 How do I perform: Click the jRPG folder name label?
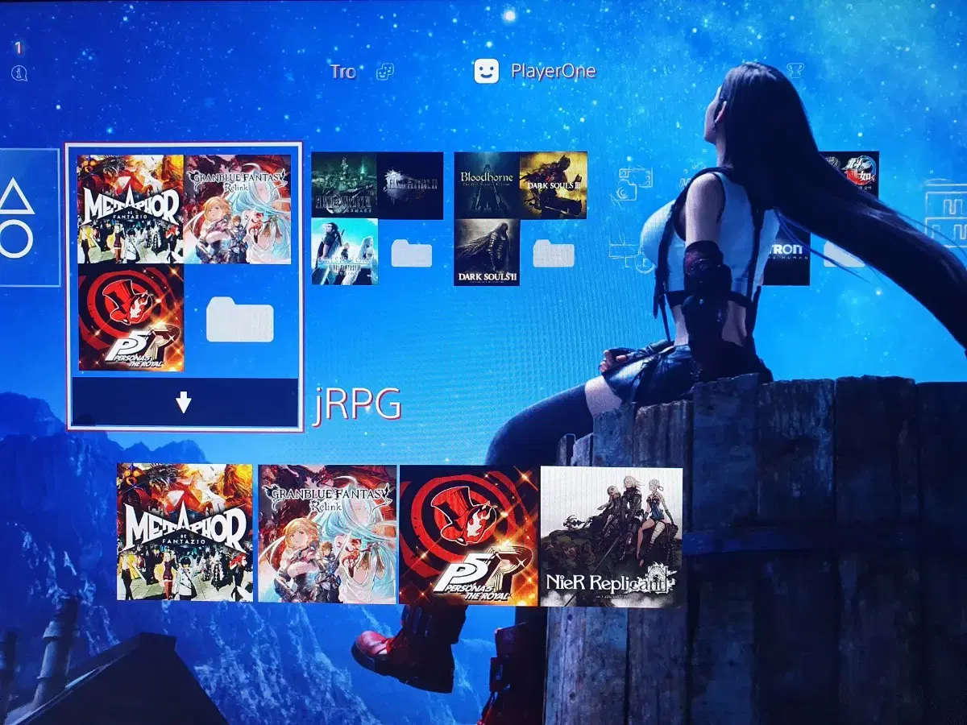click(x=357, y=406)
